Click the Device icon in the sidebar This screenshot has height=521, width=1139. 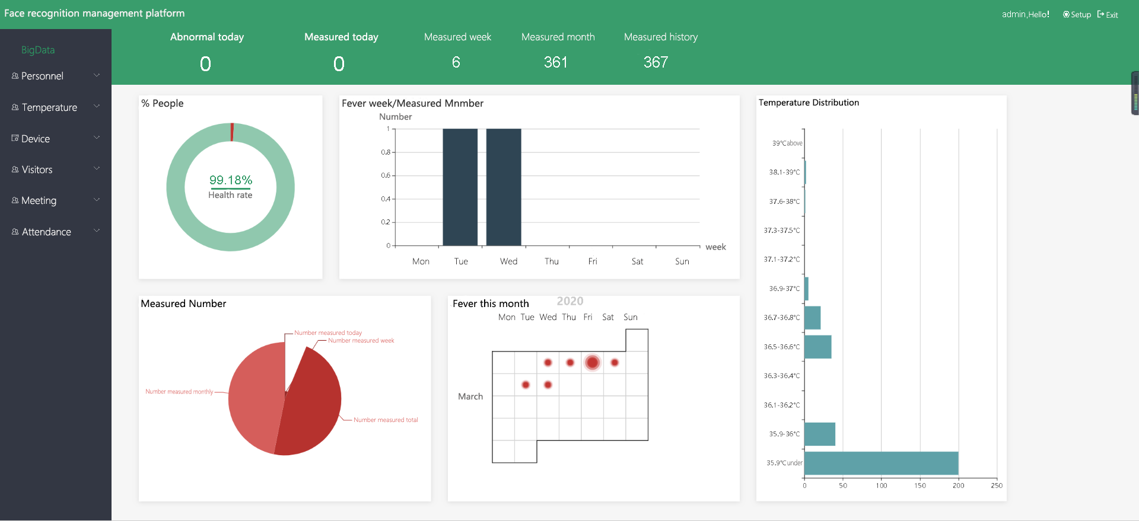(x=15, y=138)
